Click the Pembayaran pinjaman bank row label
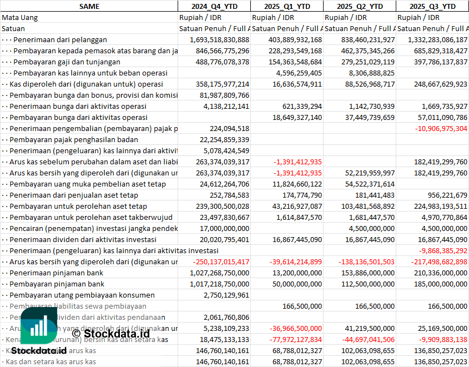 coord(57,284)
